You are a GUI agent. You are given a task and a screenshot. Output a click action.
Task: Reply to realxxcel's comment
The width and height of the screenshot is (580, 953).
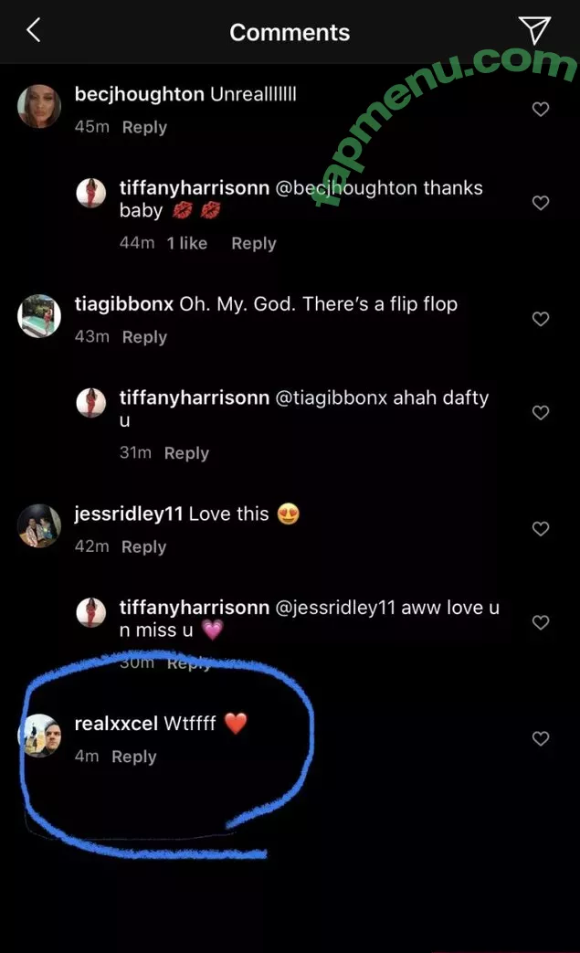pyautogui.click(x=134, y=757)
